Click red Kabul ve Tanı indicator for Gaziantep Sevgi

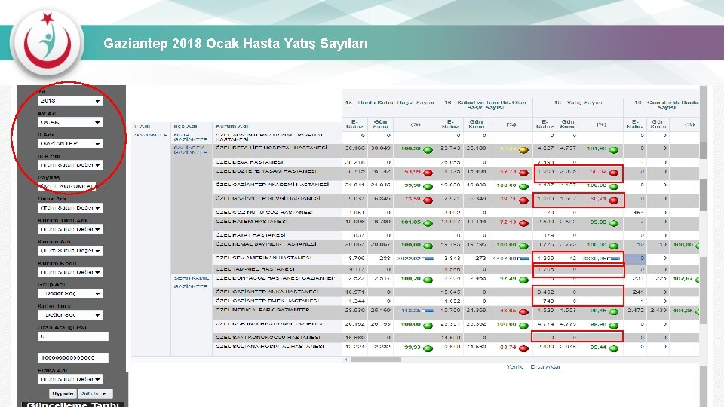(x=523, y=200)
